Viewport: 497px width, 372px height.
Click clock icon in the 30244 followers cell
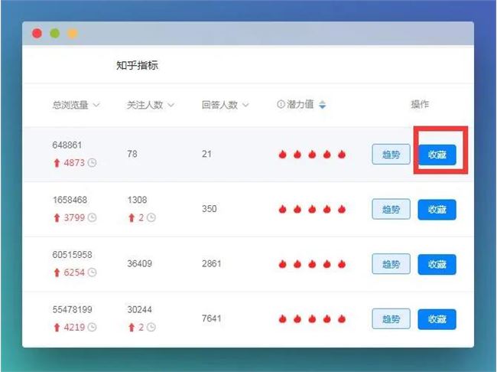(x=151, y=328)
